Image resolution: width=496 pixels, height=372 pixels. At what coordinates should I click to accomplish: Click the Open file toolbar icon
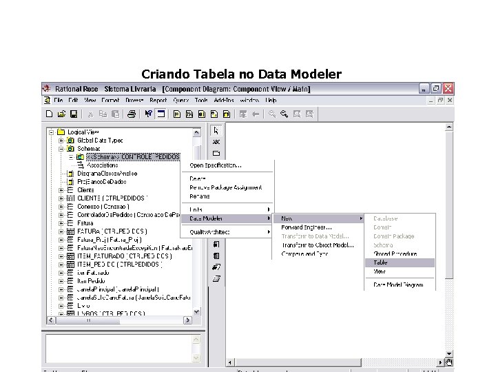coord(61,114)
